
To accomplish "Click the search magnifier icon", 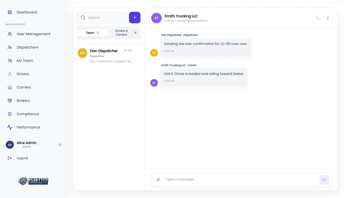I will 83,18.
